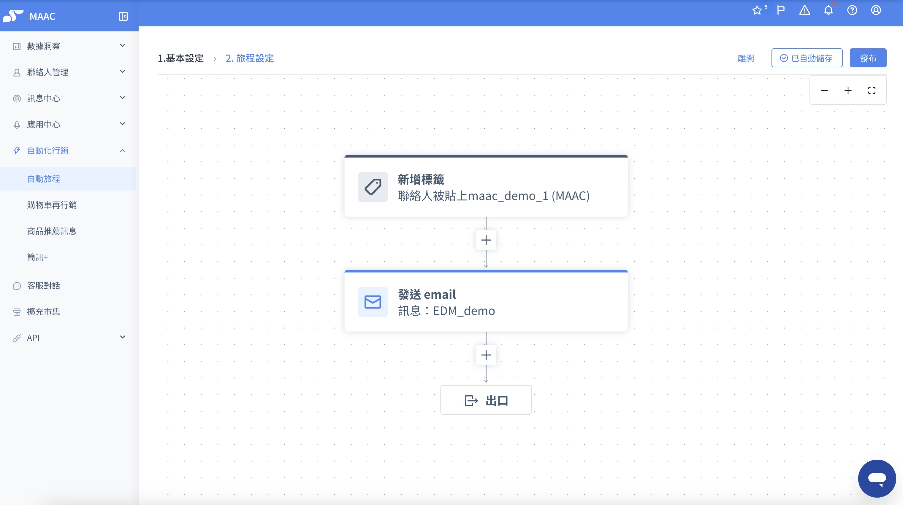Expand the API menu chevron
Screen dimensions: 903x505
(122, 337)
